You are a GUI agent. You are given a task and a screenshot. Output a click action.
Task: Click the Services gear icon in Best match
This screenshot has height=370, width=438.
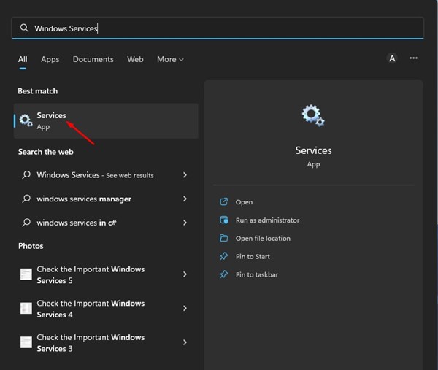tap(26, 120)
